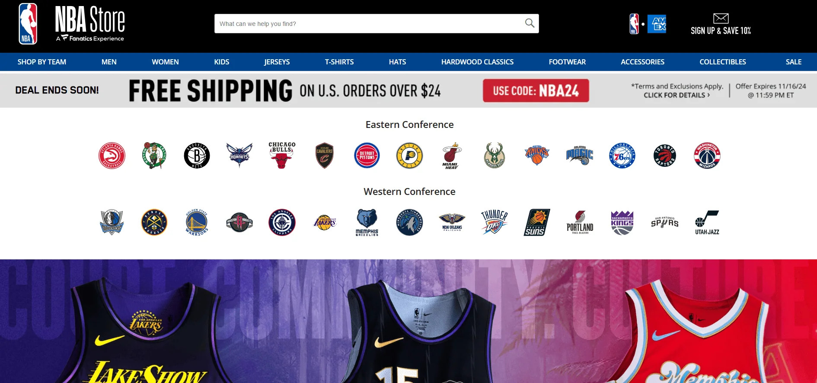Open the Sale menu

pos(794,62)
